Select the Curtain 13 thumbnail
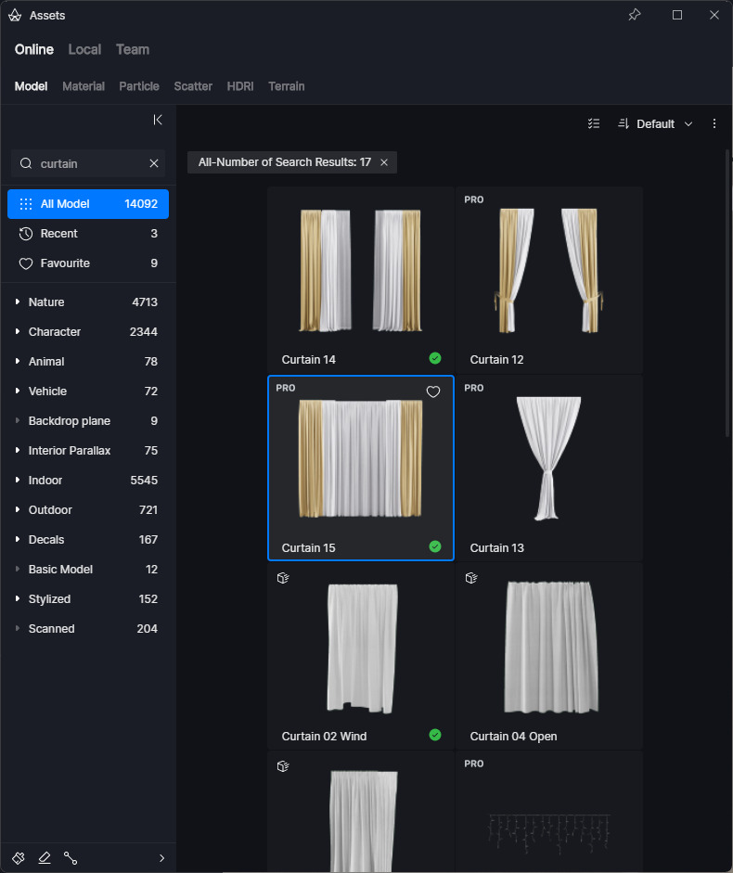The image size is (733, 873). [x=548, y=459]
